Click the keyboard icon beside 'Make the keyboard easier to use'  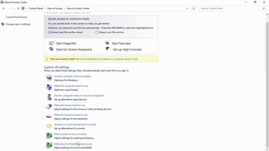(49, 117)
